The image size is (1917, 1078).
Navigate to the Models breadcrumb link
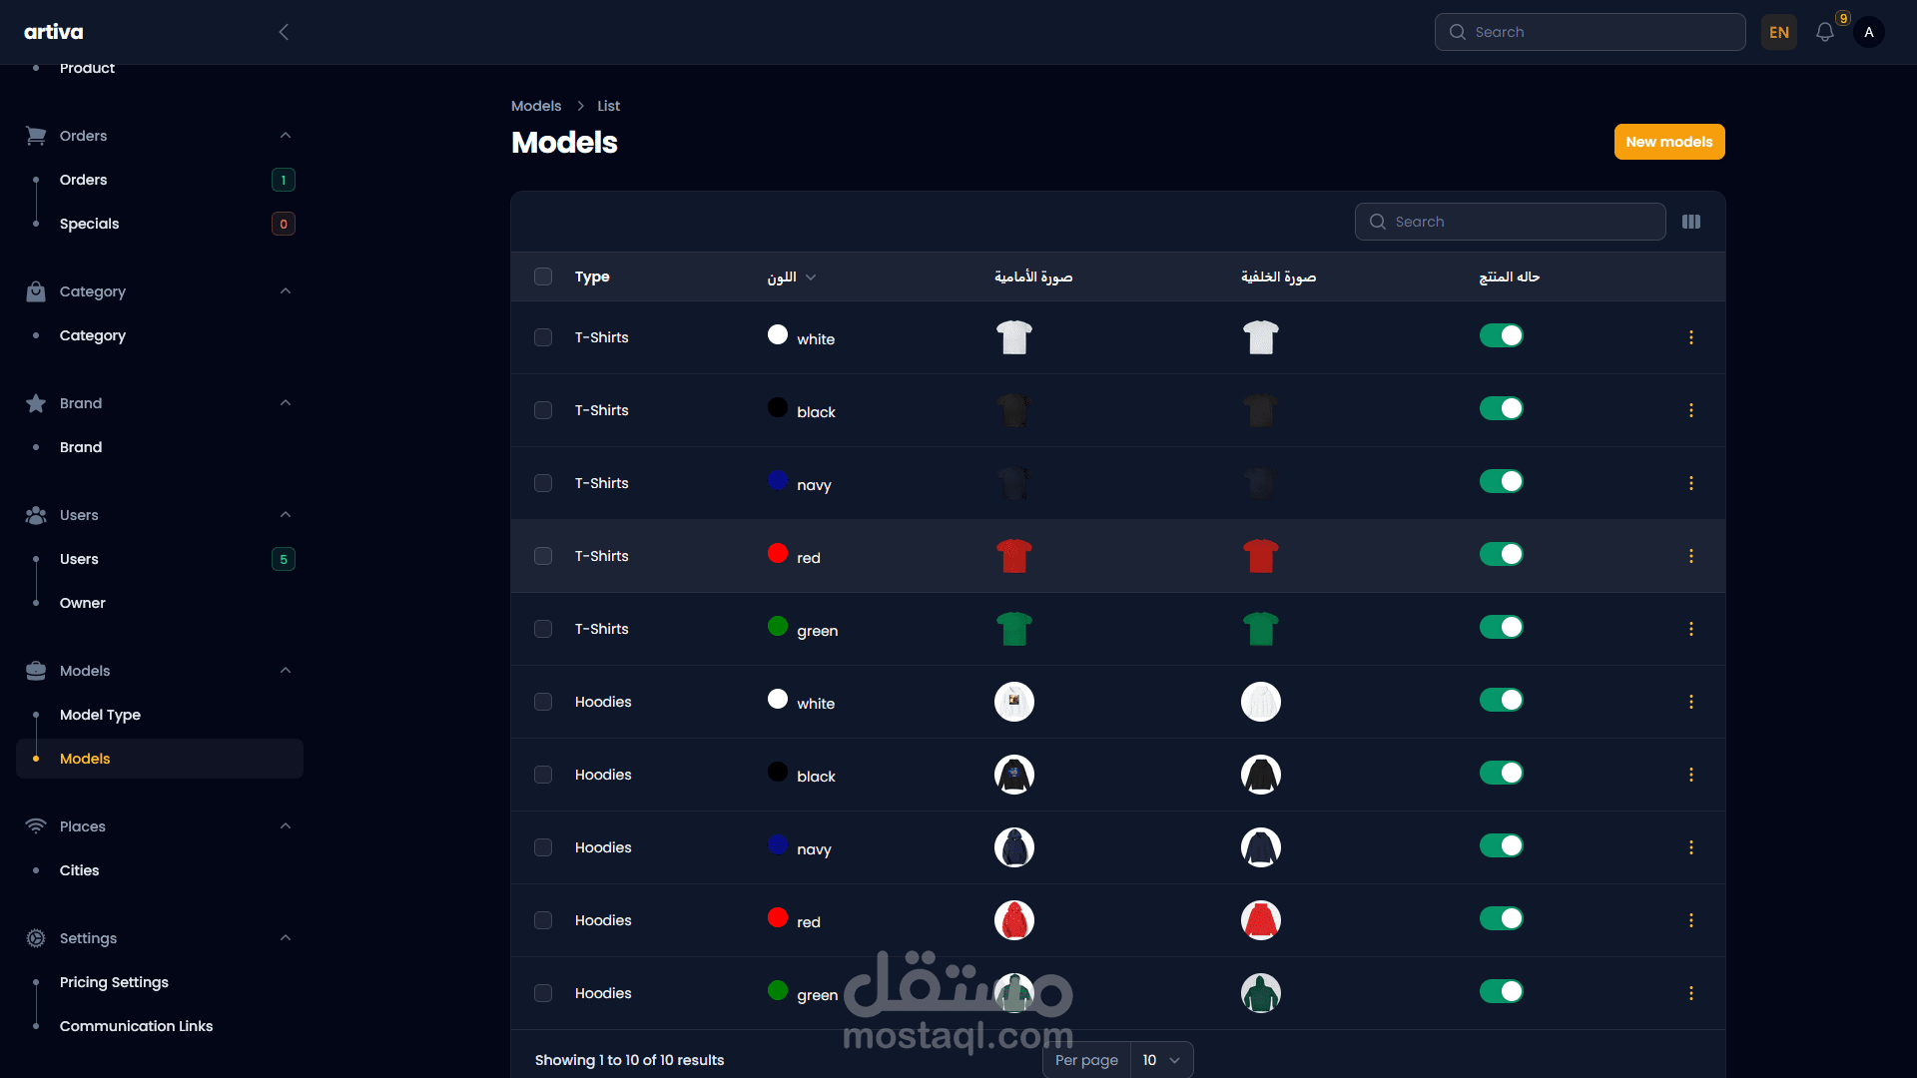tap(535, 105)
